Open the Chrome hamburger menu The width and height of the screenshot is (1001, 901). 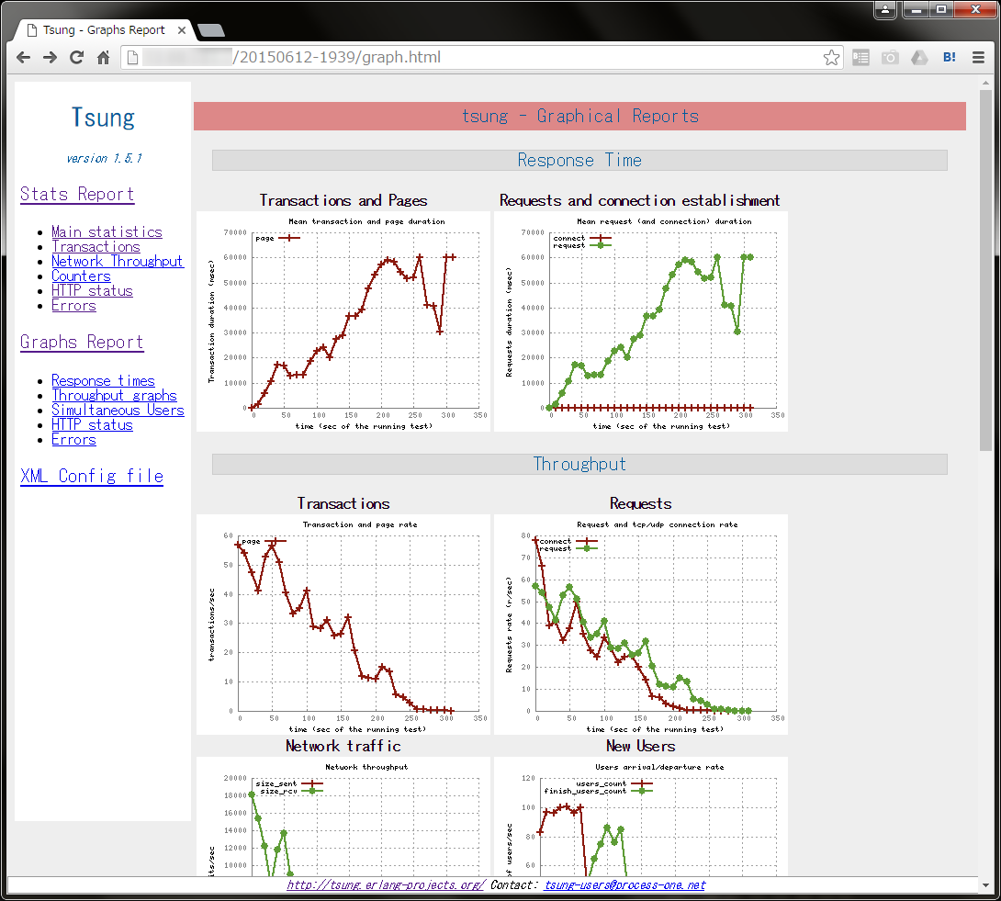[978, 58]
